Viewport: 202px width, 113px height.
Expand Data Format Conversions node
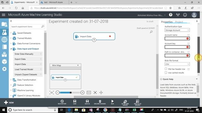tap(11, 43)
